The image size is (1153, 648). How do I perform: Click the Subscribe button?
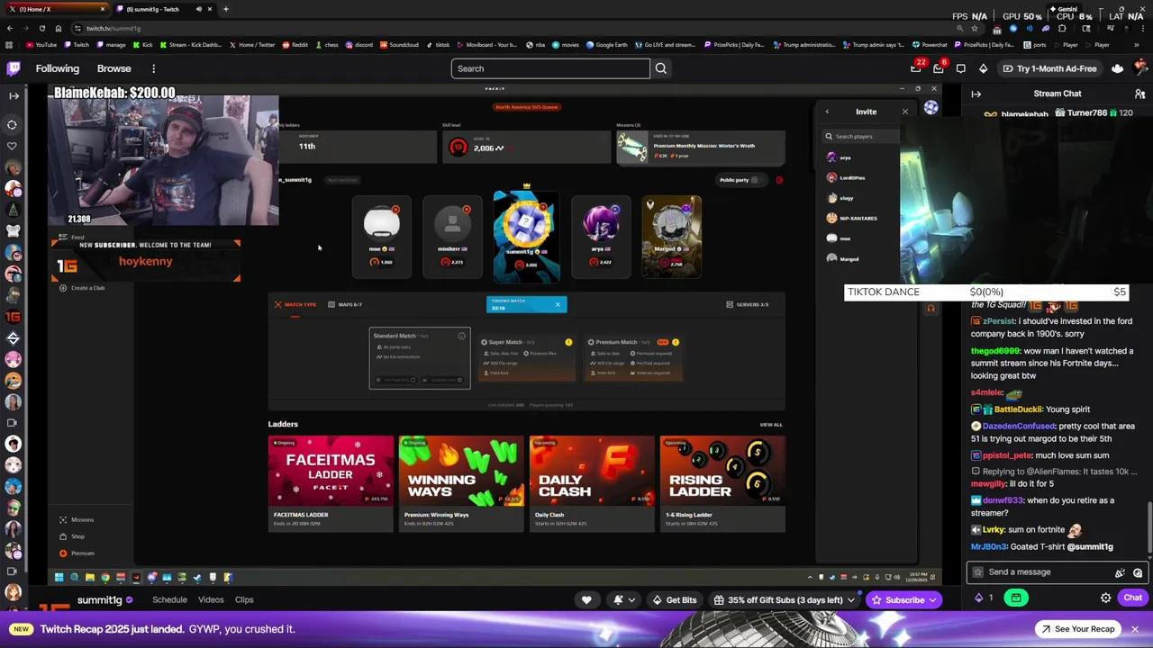click(x=903, y=599)
